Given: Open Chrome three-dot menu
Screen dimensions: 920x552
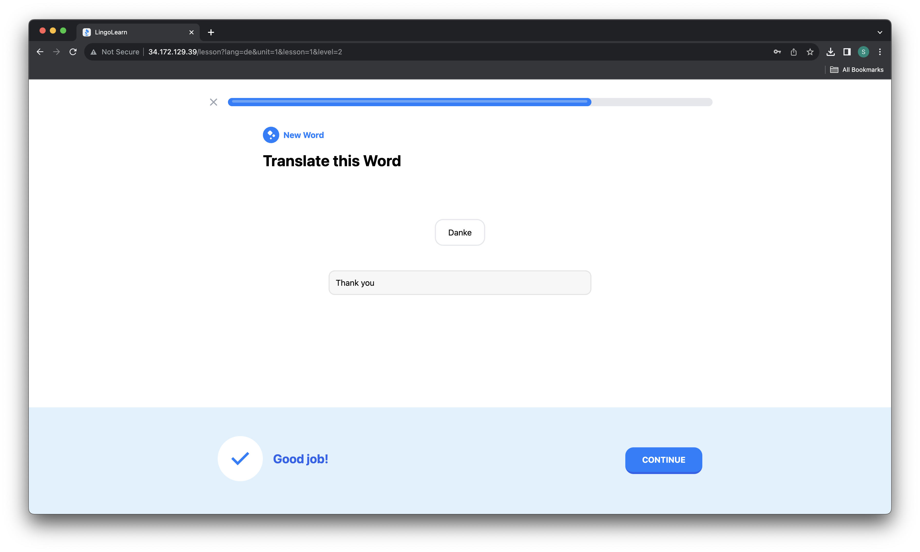Looking at the screenshot, I should (880, 52).
